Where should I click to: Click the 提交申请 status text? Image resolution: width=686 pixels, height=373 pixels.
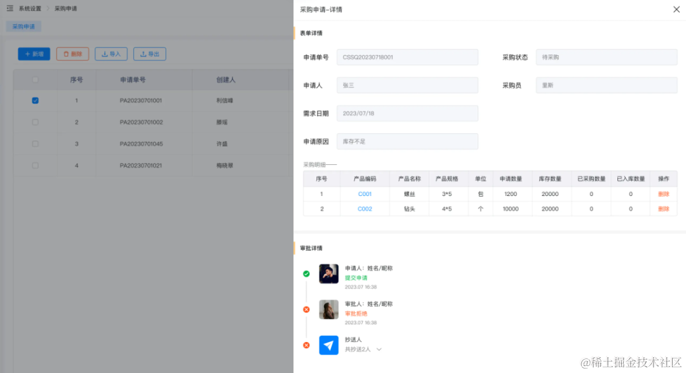(356, 278)
